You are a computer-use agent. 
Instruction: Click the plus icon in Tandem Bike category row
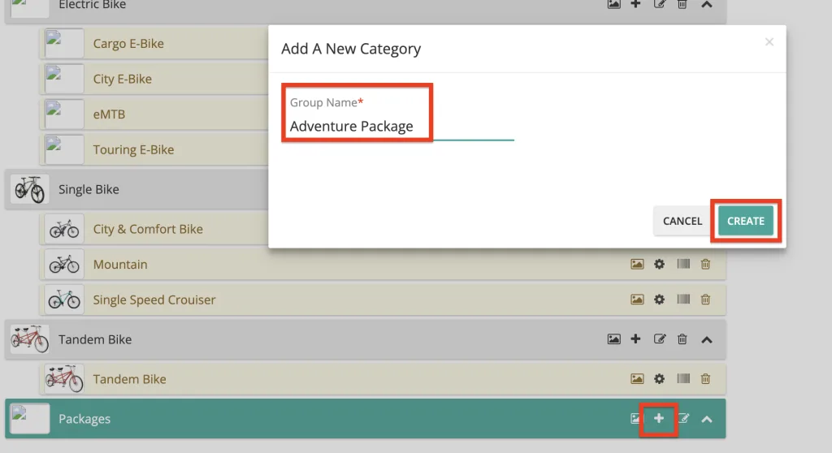click(x=636, y=339)
